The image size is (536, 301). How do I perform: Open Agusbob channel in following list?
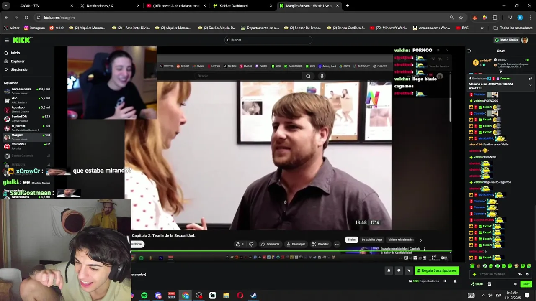pyautogui.click(x=27, y=109)
